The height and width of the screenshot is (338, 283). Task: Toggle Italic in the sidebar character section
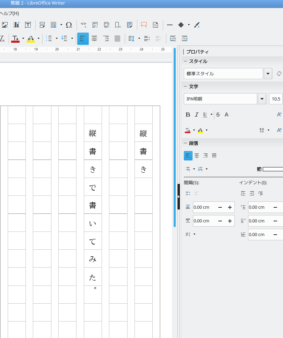(x=196, y=115)
